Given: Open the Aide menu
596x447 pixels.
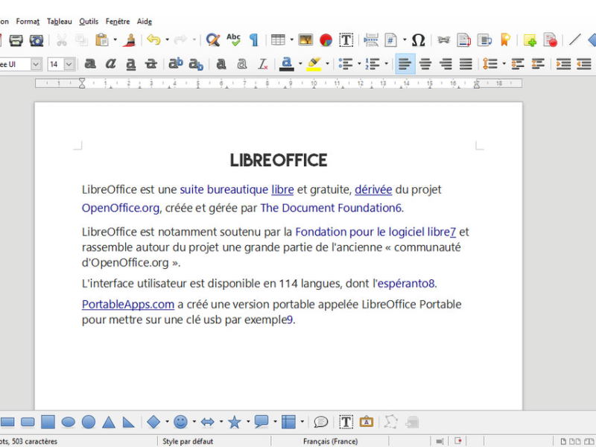Looking at the screenshot, I should (x=145, y=22).
